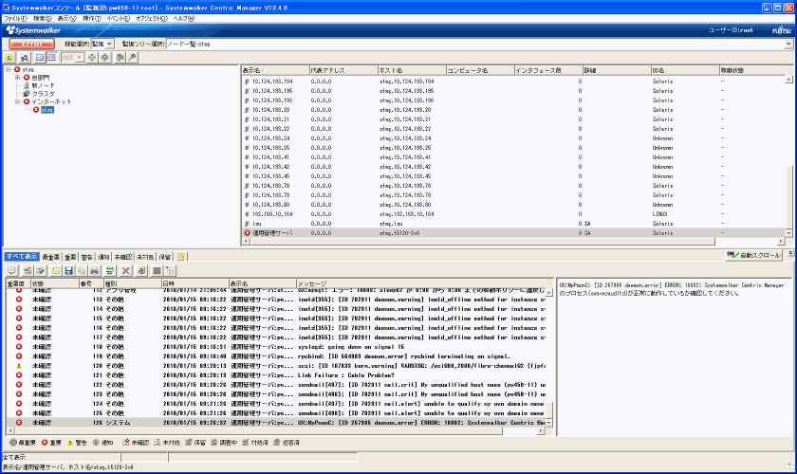
Task: Click the save icon in event toolbar
Action: pos(68,271)
